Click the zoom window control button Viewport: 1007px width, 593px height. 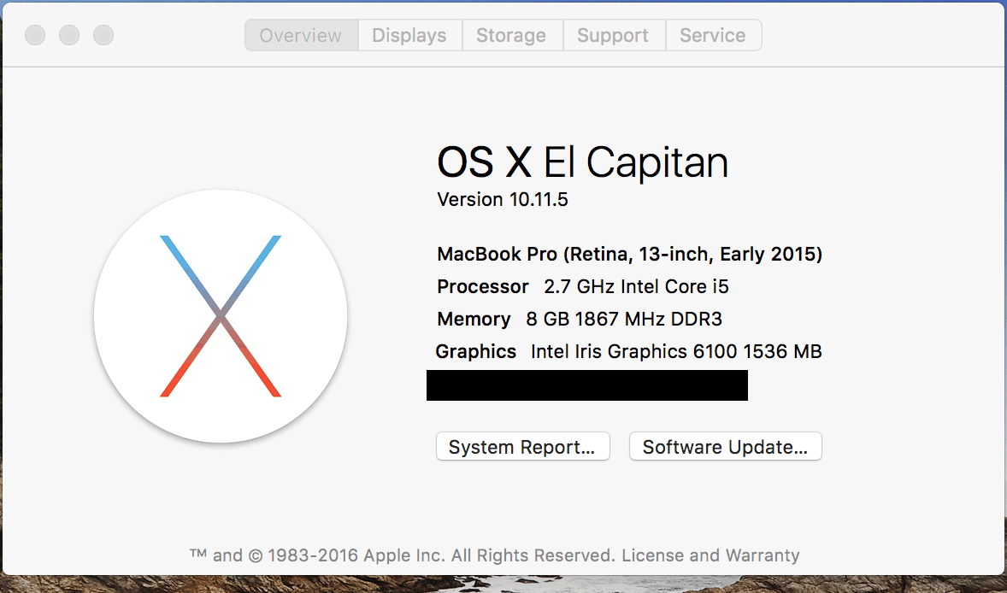pyautogui.click(x=103, y=36)
